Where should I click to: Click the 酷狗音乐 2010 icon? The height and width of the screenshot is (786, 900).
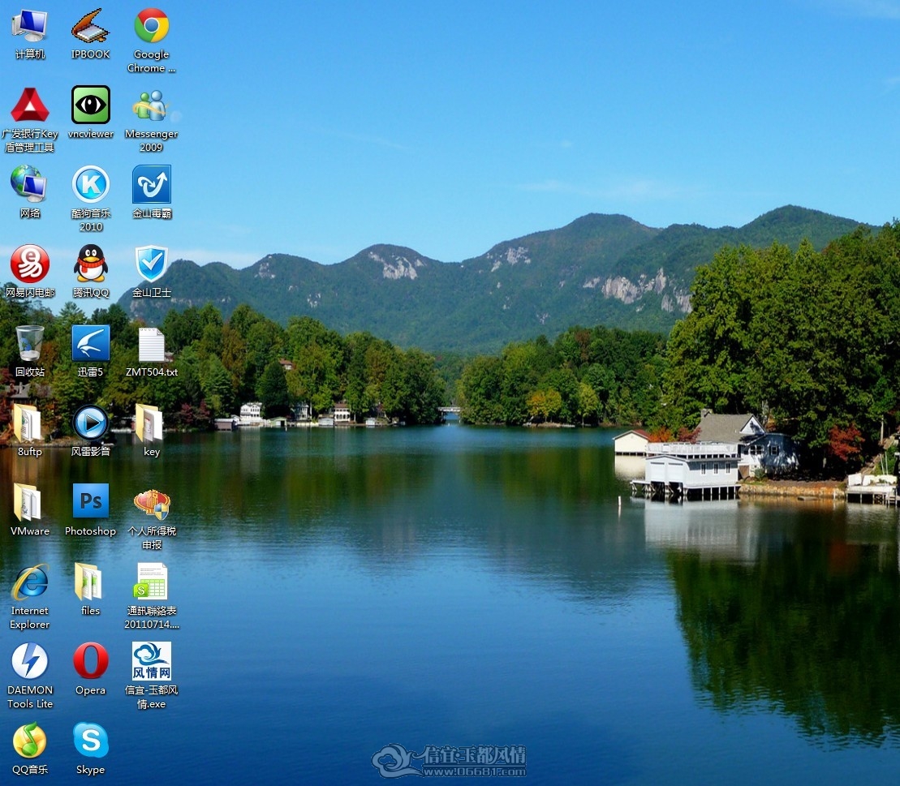pos(91,184)
